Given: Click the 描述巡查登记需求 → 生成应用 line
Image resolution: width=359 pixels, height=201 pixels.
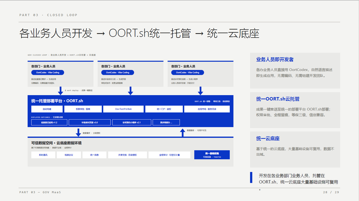Looking at the screenshot, I should tap(44, 79).
